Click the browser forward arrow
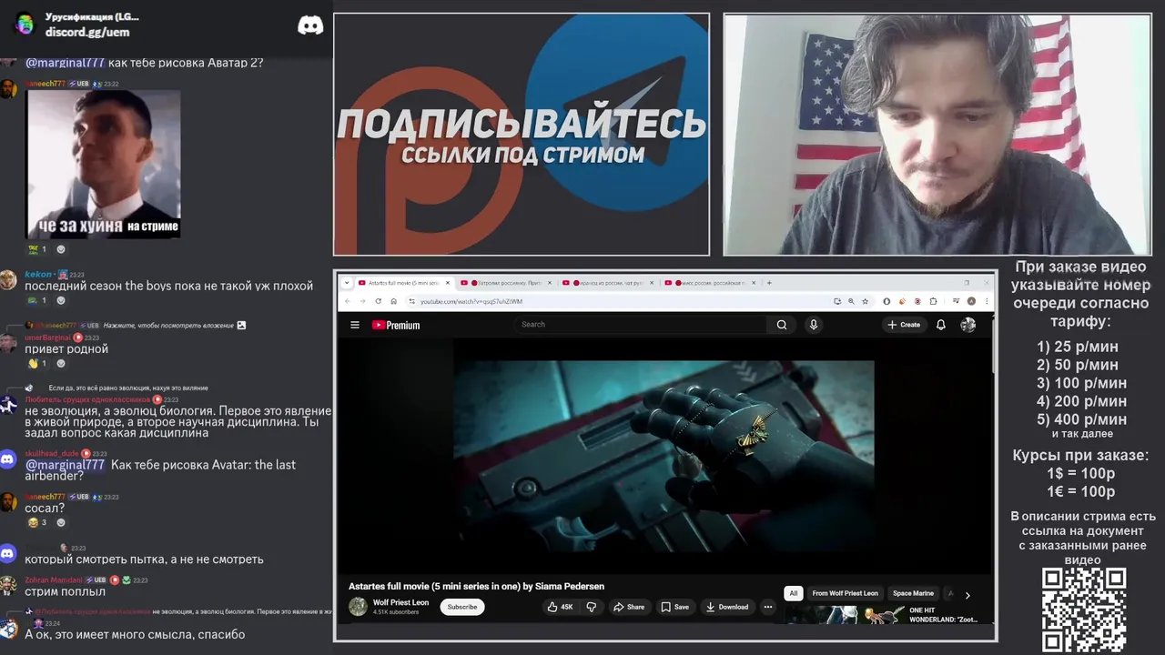Screen dimensions: 1165x655 point(362,301)
